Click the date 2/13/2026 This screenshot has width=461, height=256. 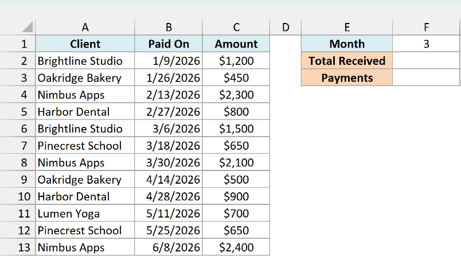pyautogui.click(x=169, y=95)
